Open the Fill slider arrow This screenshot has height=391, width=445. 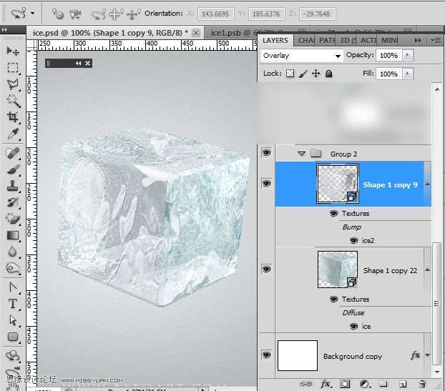(x=408, y=74)
